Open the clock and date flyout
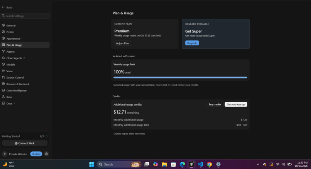The image size is (311, 169). (x=301, y=164)
